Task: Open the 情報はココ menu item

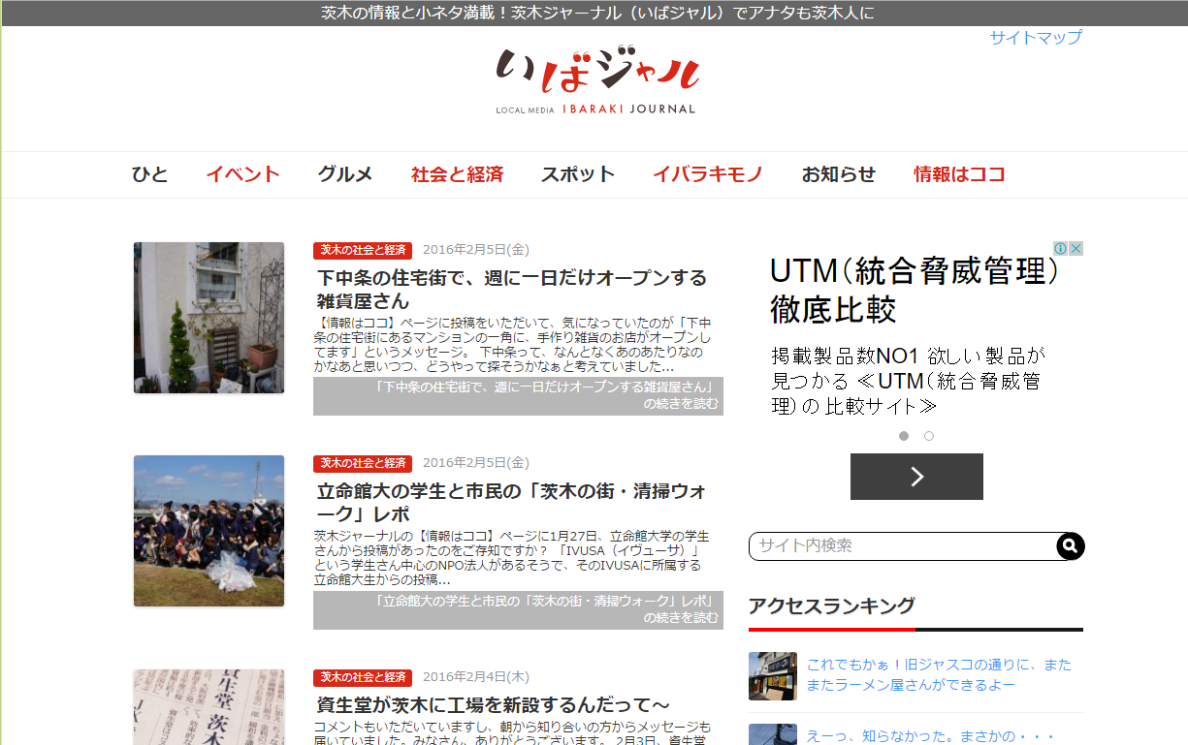Action: point(959,174)
